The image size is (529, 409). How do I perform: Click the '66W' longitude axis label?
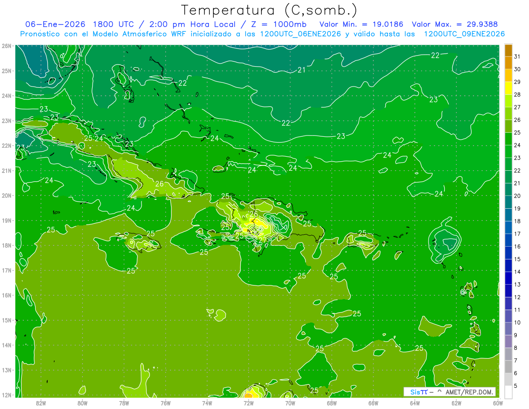(x=373, y=403)
